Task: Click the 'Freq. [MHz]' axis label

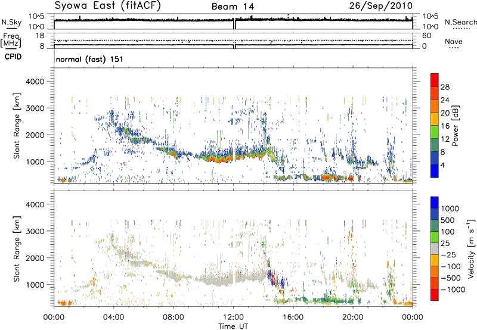Action: (11, 40)
